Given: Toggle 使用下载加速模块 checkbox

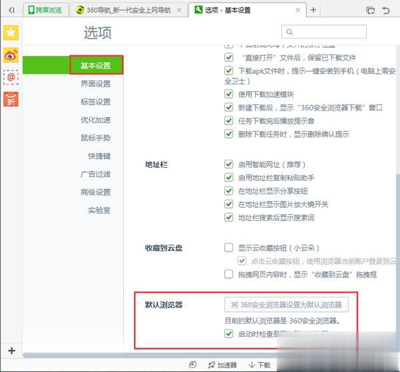Looking at the screenshot, I should click(229, 94).
